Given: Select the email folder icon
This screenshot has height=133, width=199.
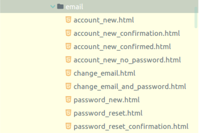Looking at the screenshot, I should click(60, 6).
